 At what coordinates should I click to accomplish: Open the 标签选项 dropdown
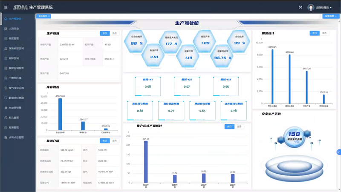click(x=331, y=16)
